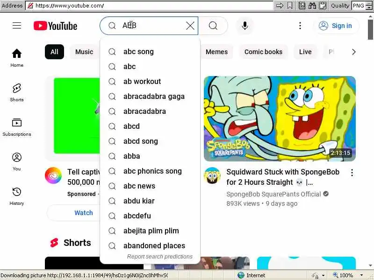Click the search glass icon inside field

click(112, 26)
